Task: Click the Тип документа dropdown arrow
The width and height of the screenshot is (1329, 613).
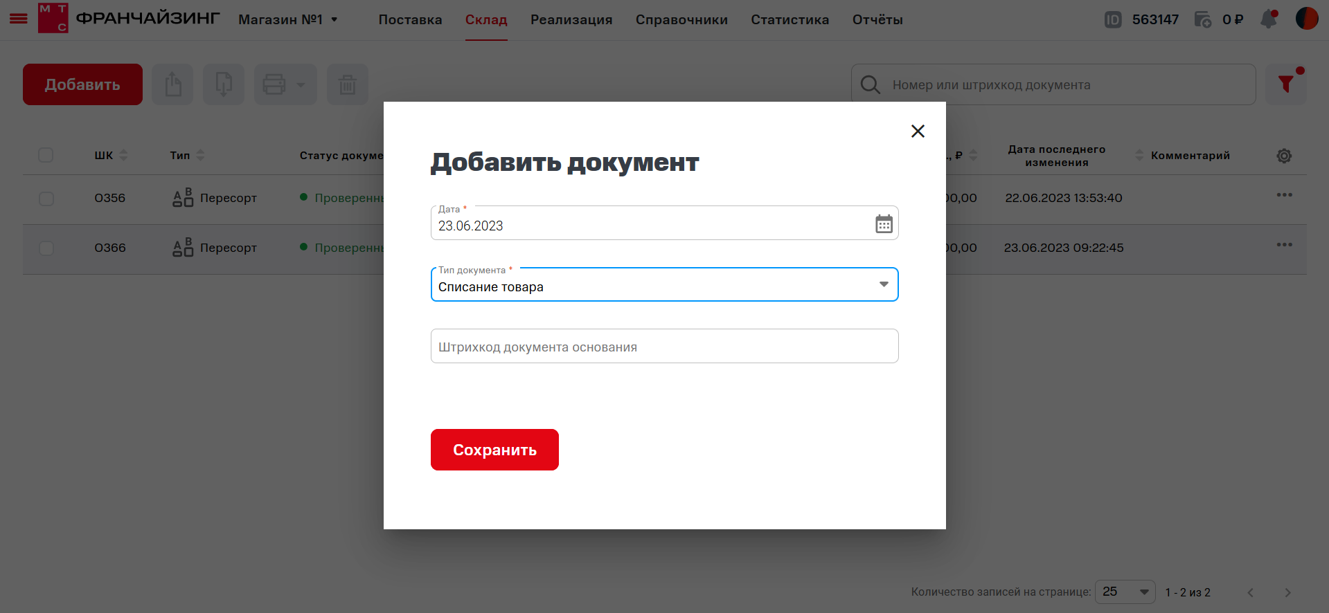Action: coord(884,284)
